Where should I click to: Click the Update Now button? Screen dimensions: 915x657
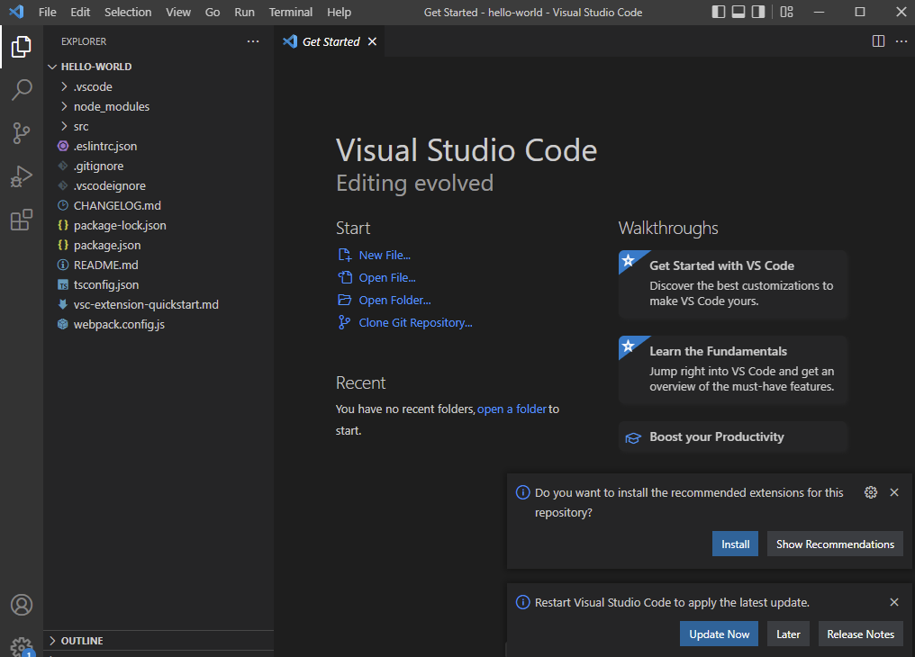pyautogui.click(x=719, y=634)
